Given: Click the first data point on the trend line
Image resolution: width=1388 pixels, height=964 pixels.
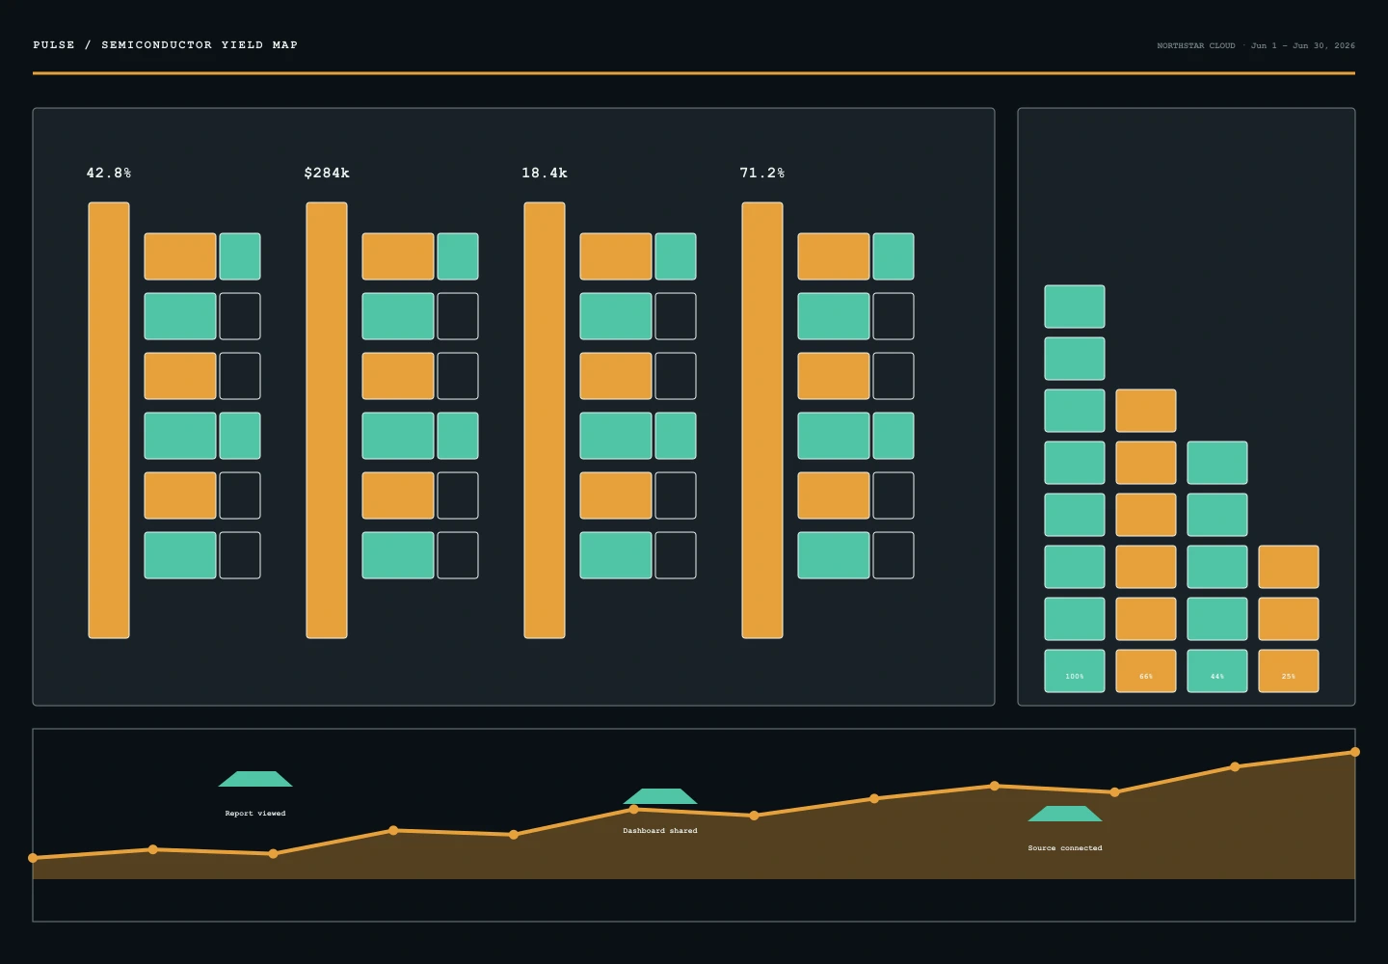Looking at the screenshot, I should tap(34, 858).
